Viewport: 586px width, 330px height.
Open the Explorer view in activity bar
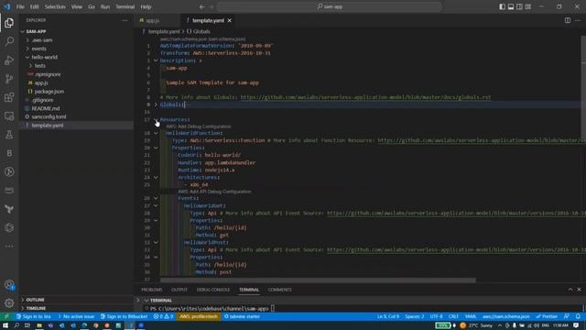9,23
